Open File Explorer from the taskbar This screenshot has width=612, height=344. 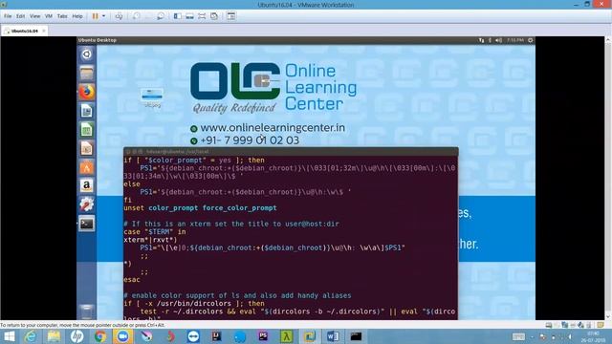(54, 336)
